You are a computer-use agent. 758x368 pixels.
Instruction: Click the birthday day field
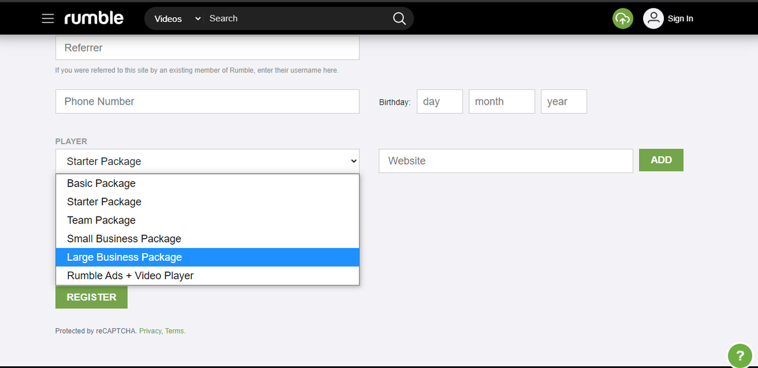pyautogui.click(x=439, y=101)
